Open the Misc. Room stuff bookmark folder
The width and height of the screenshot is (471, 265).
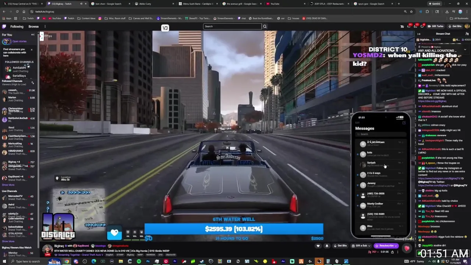(115, 18)
